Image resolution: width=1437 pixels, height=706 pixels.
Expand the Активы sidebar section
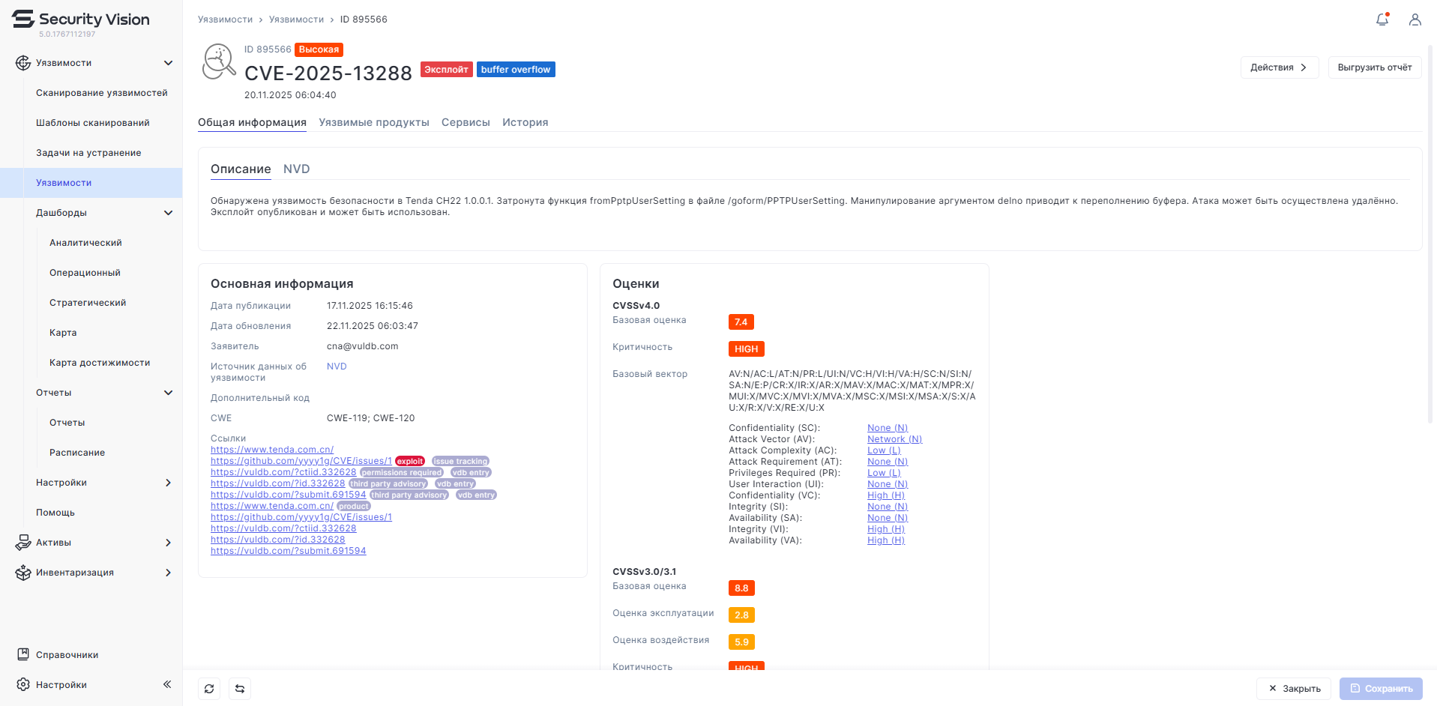coord(168,543)
